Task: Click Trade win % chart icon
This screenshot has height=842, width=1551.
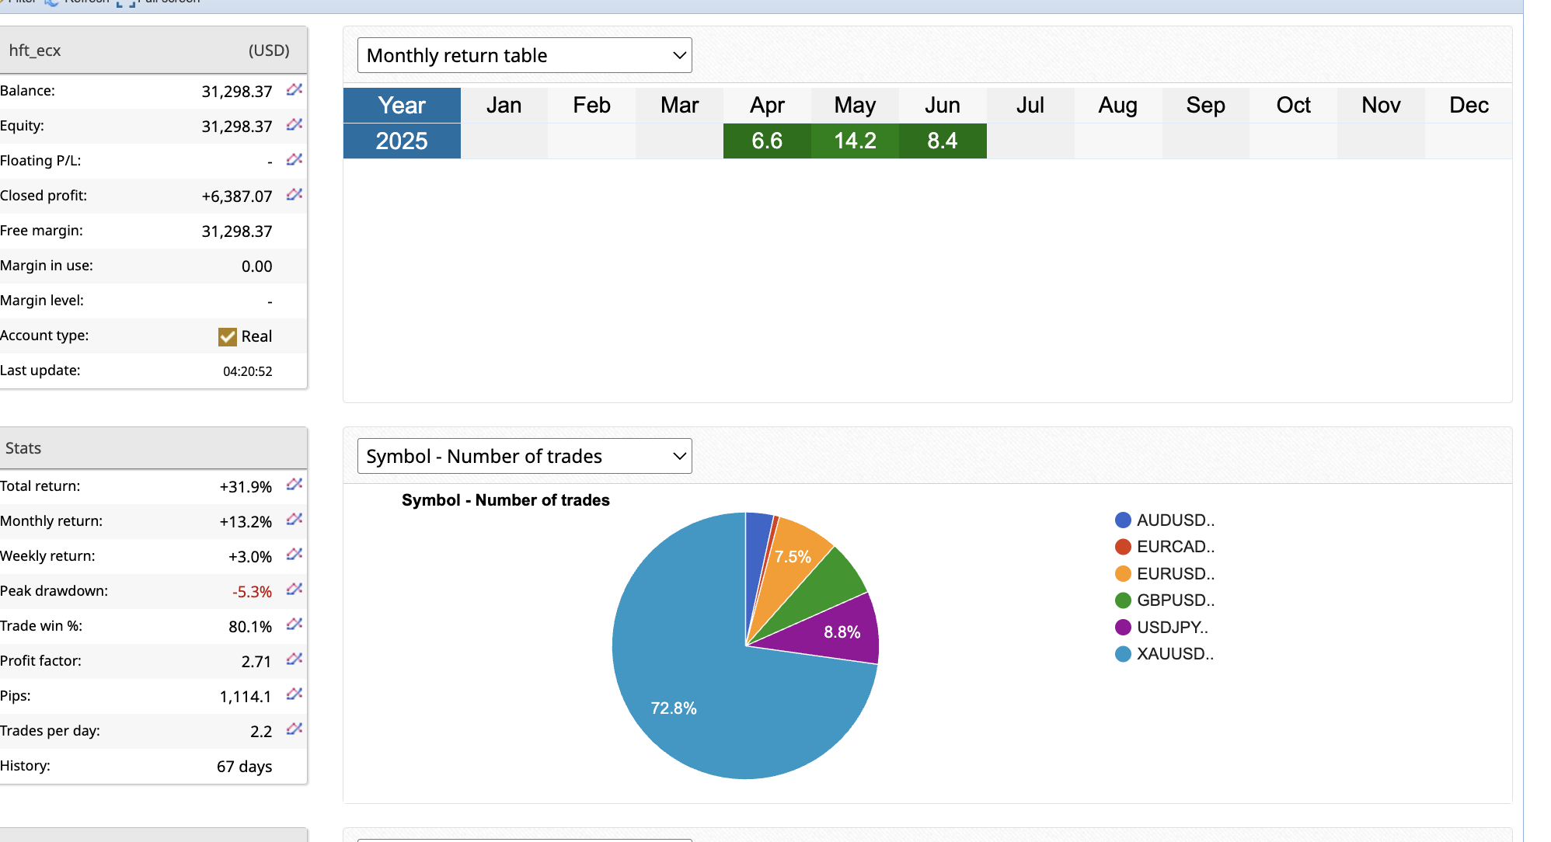Action: coord(294,625)
